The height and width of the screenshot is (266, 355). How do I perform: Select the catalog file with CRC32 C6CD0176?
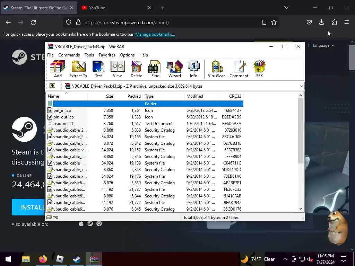pyautogui.click(x=145, y=209)
